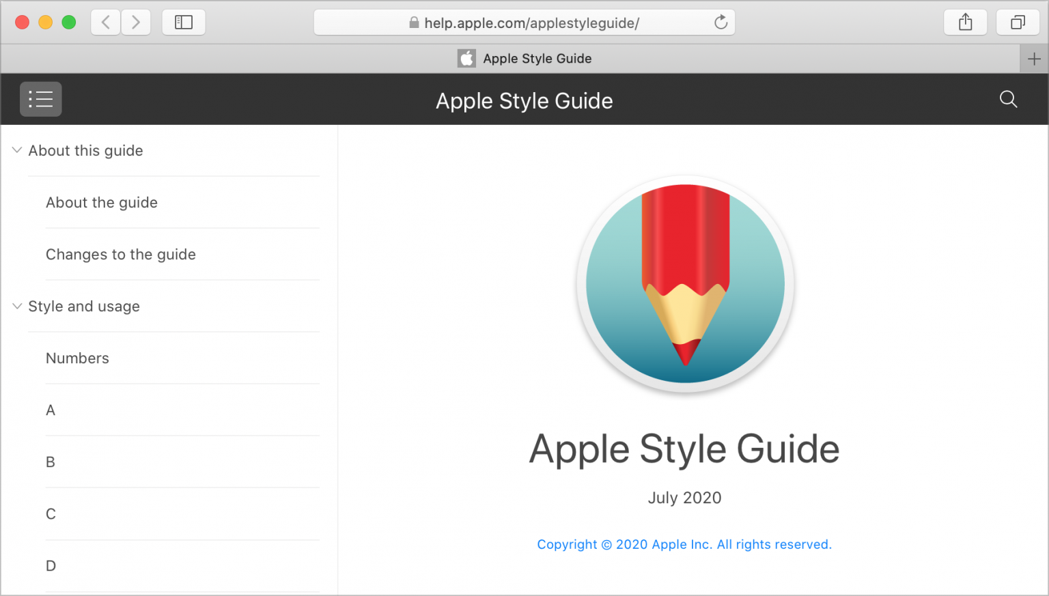1049x596 pixels.
Task: Close the window with the red button
Action: [22, 23]
